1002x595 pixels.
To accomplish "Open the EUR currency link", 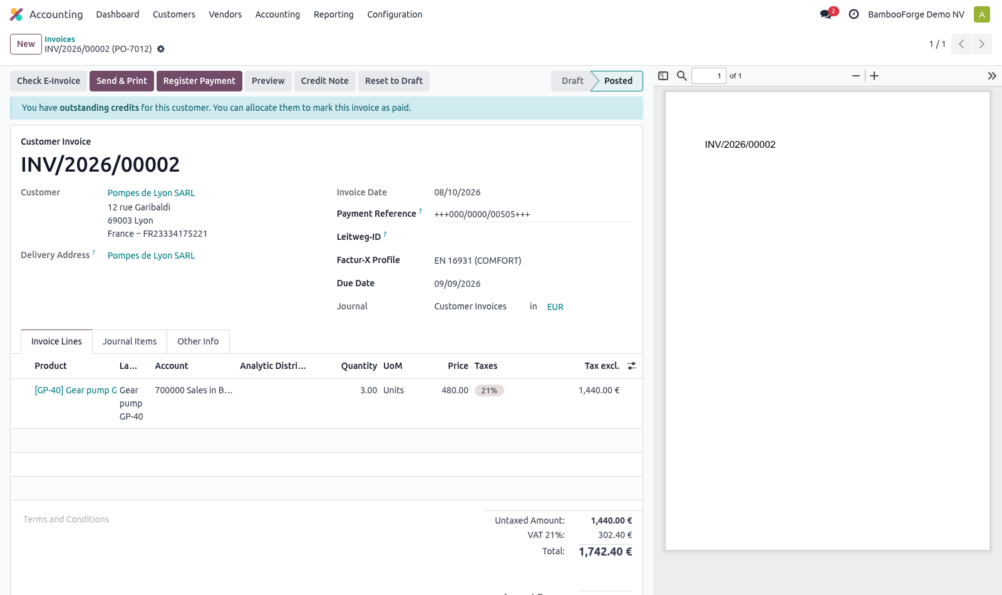I will pos(555,307).
